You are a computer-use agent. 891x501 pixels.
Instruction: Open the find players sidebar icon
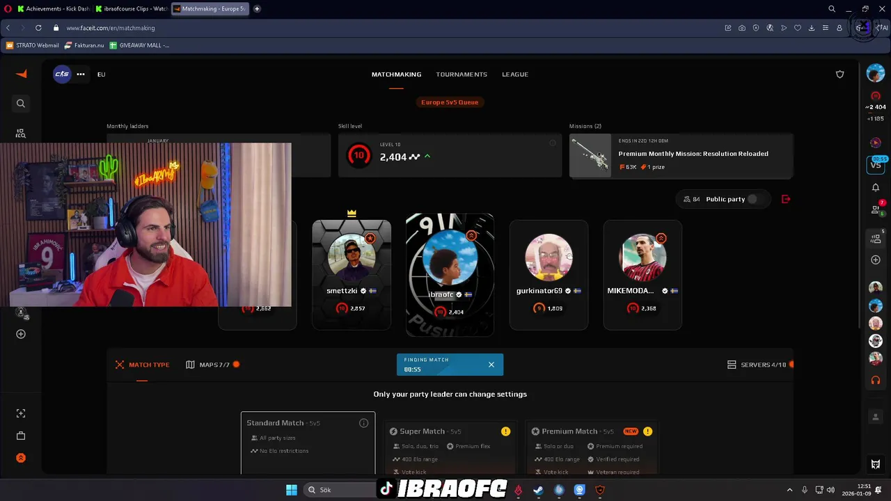point(21,133)
